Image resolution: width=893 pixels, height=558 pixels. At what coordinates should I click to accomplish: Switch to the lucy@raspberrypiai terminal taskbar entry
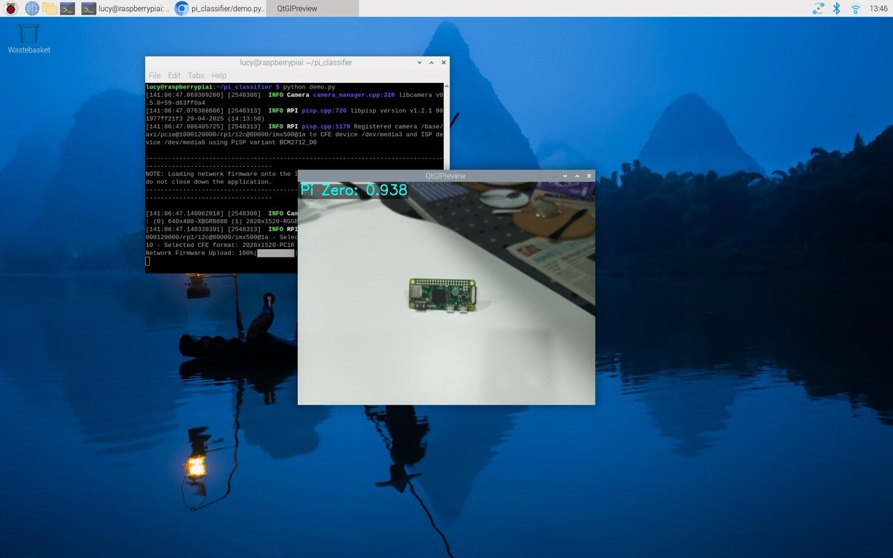(126, 8)
